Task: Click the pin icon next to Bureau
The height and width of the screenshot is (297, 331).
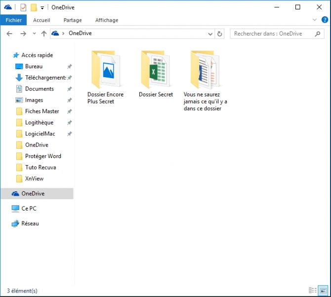Action: click(x=70, y=67)
